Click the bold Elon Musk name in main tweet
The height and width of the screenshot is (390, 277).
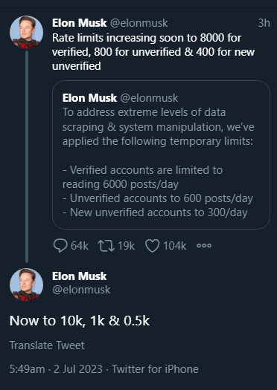tap(79, 276)
